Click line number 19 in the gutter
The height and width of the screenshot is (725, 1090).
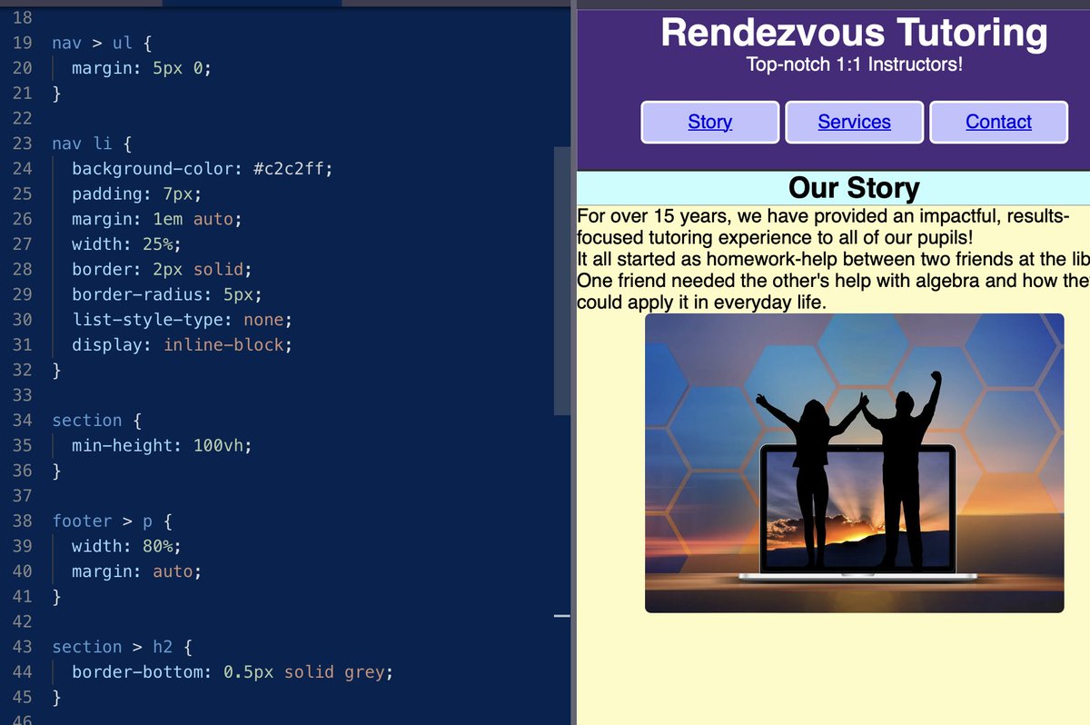click(23, 43)
